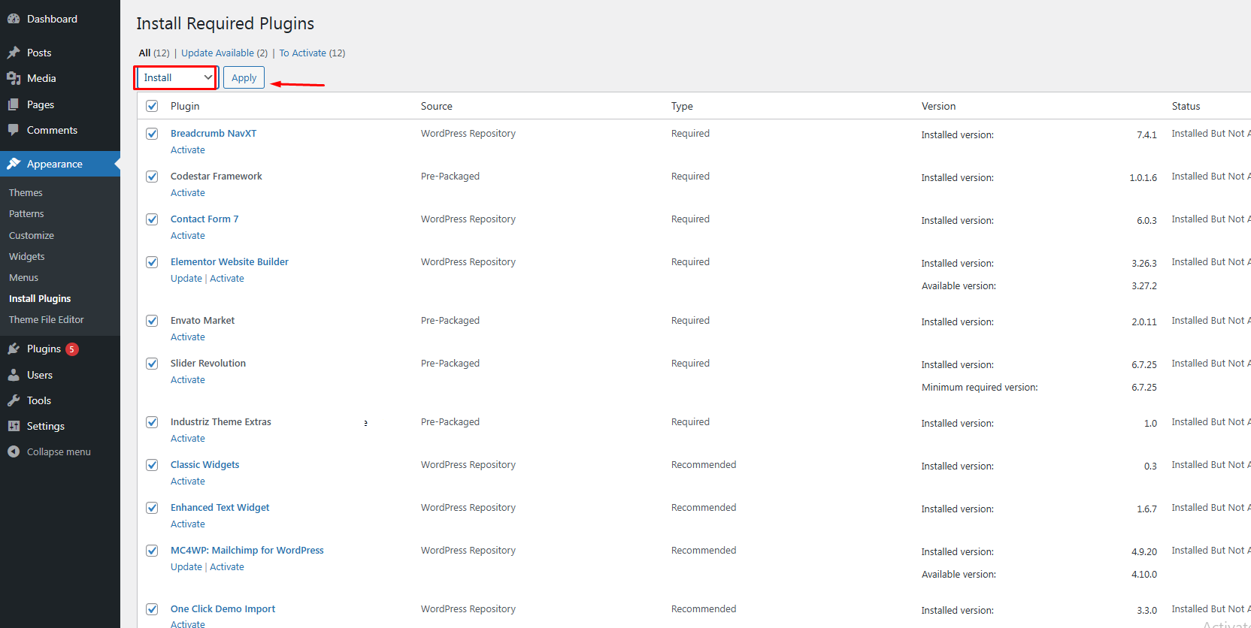The width and height of the screenshot is (1251, 628).
Task: Open the Contact Form 7 plugin link
Action: (x=204, y=219)
